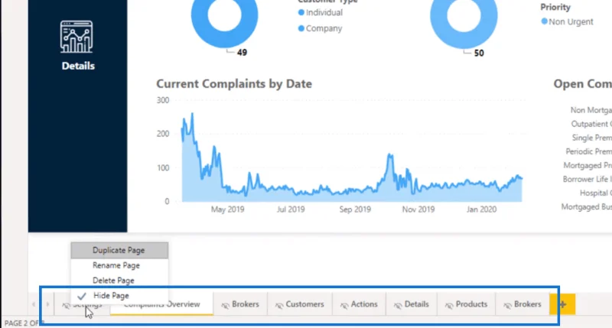Click the hidden-eye icon on Products tab
The height and width of the screenshot is (328, 612).
click(449, 305)
